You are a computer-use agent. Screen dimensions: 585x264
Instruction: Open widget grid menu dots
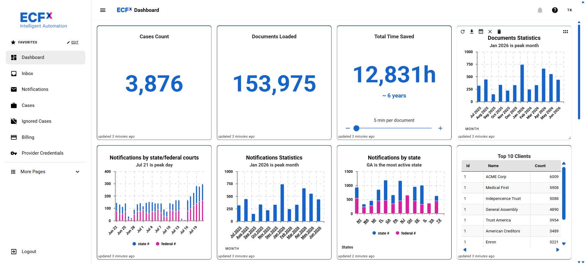(x=565, y=32)
